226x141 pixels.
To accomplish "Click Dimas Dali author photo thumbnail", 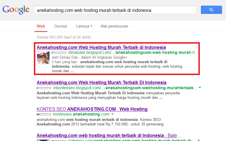I will click(x=43, y=58).
